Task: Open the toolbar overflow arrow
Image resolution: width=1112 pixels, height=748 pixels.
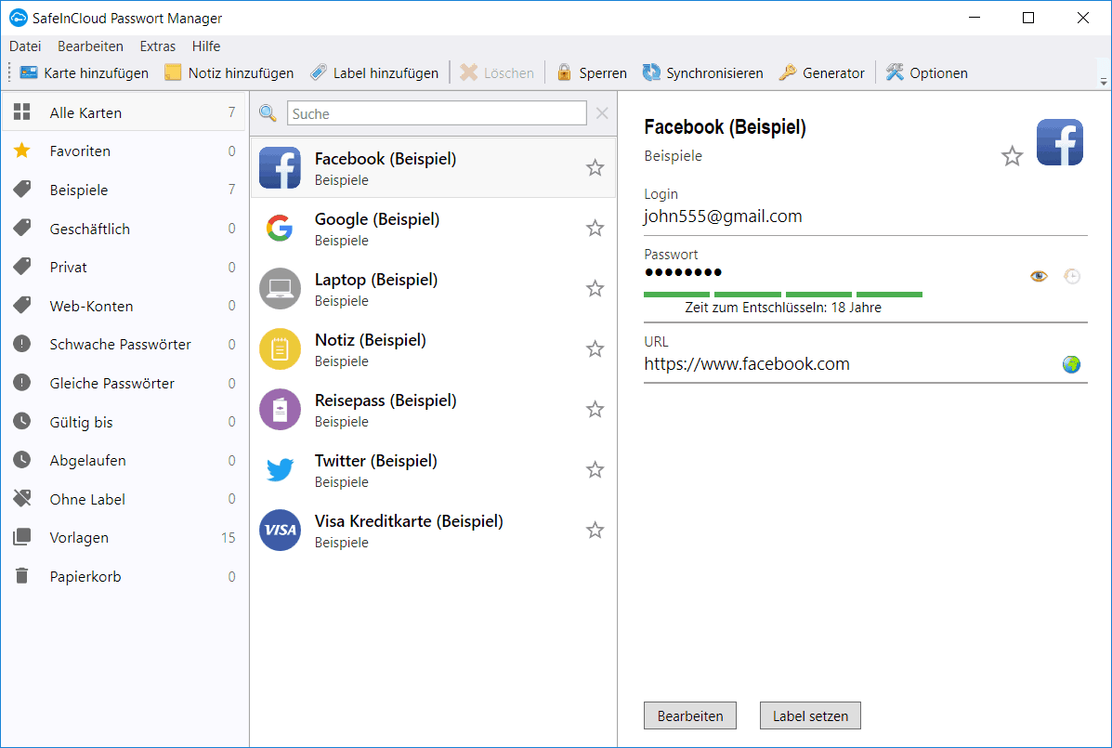Action: (1104, 82)
